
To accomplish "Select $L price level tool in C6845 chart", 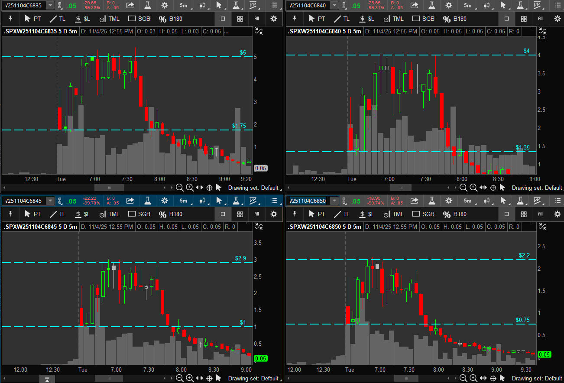I will pos(82,214).
